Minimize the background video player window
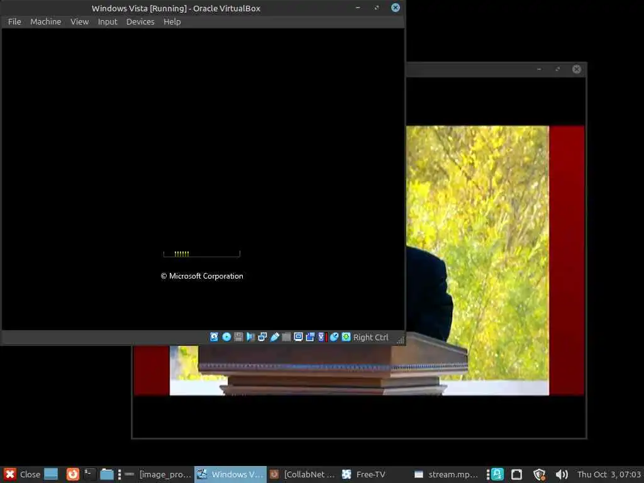The width and height of the screenshot is (644, 483). pyautogui.click(x=539, y=69)
